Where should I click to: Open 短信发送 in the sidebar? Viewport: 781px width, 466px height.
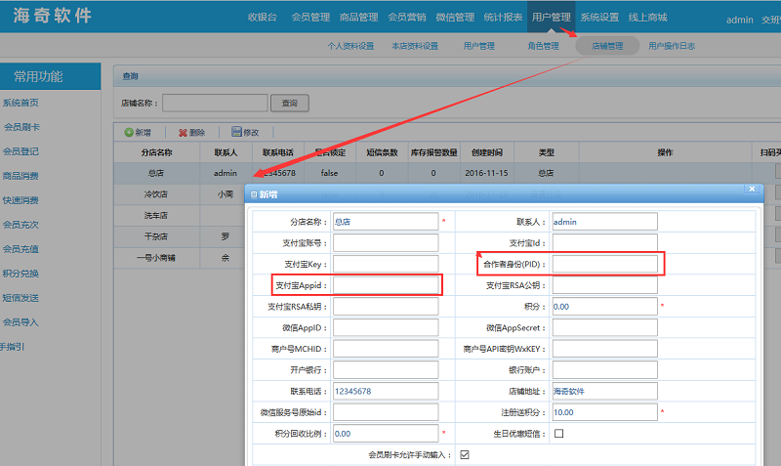point(21,298)
